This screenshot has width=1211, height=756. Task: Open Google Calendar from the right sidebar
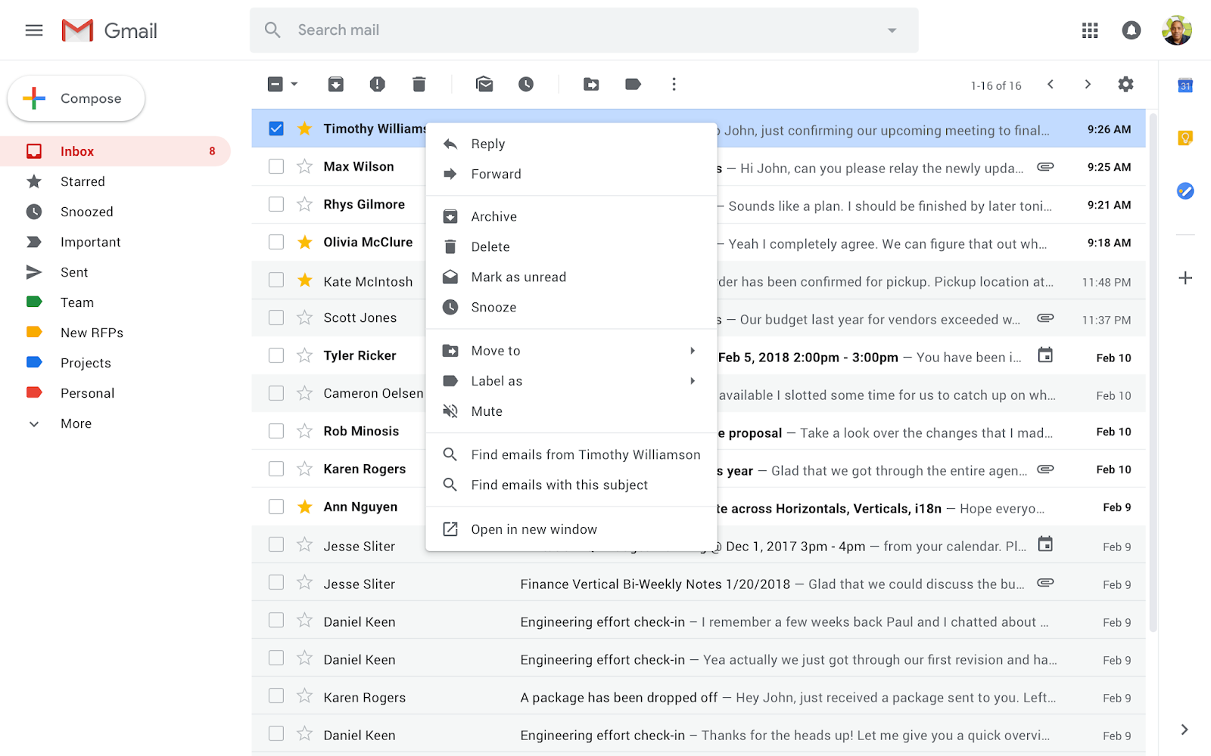tap(1185, 85)
